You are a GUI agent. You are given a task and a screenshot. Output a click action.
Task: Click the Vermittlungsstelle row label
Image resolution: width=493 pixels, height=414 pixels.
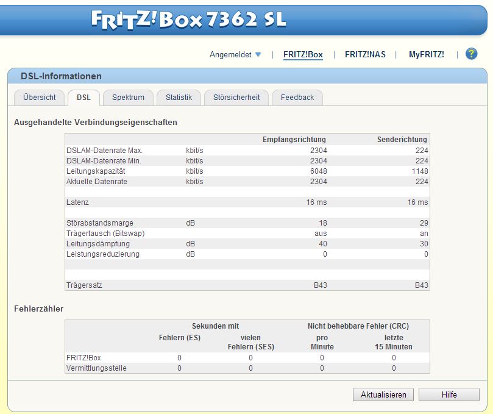tap(96, 368)
